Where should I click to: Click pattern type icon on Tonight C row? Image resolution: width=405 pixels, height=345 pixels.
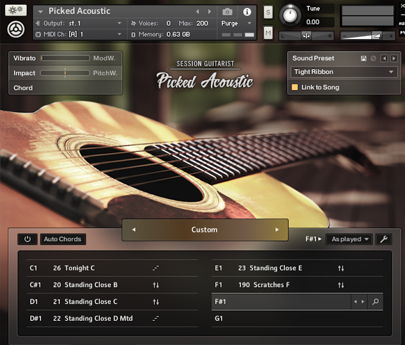coord(156,268)
